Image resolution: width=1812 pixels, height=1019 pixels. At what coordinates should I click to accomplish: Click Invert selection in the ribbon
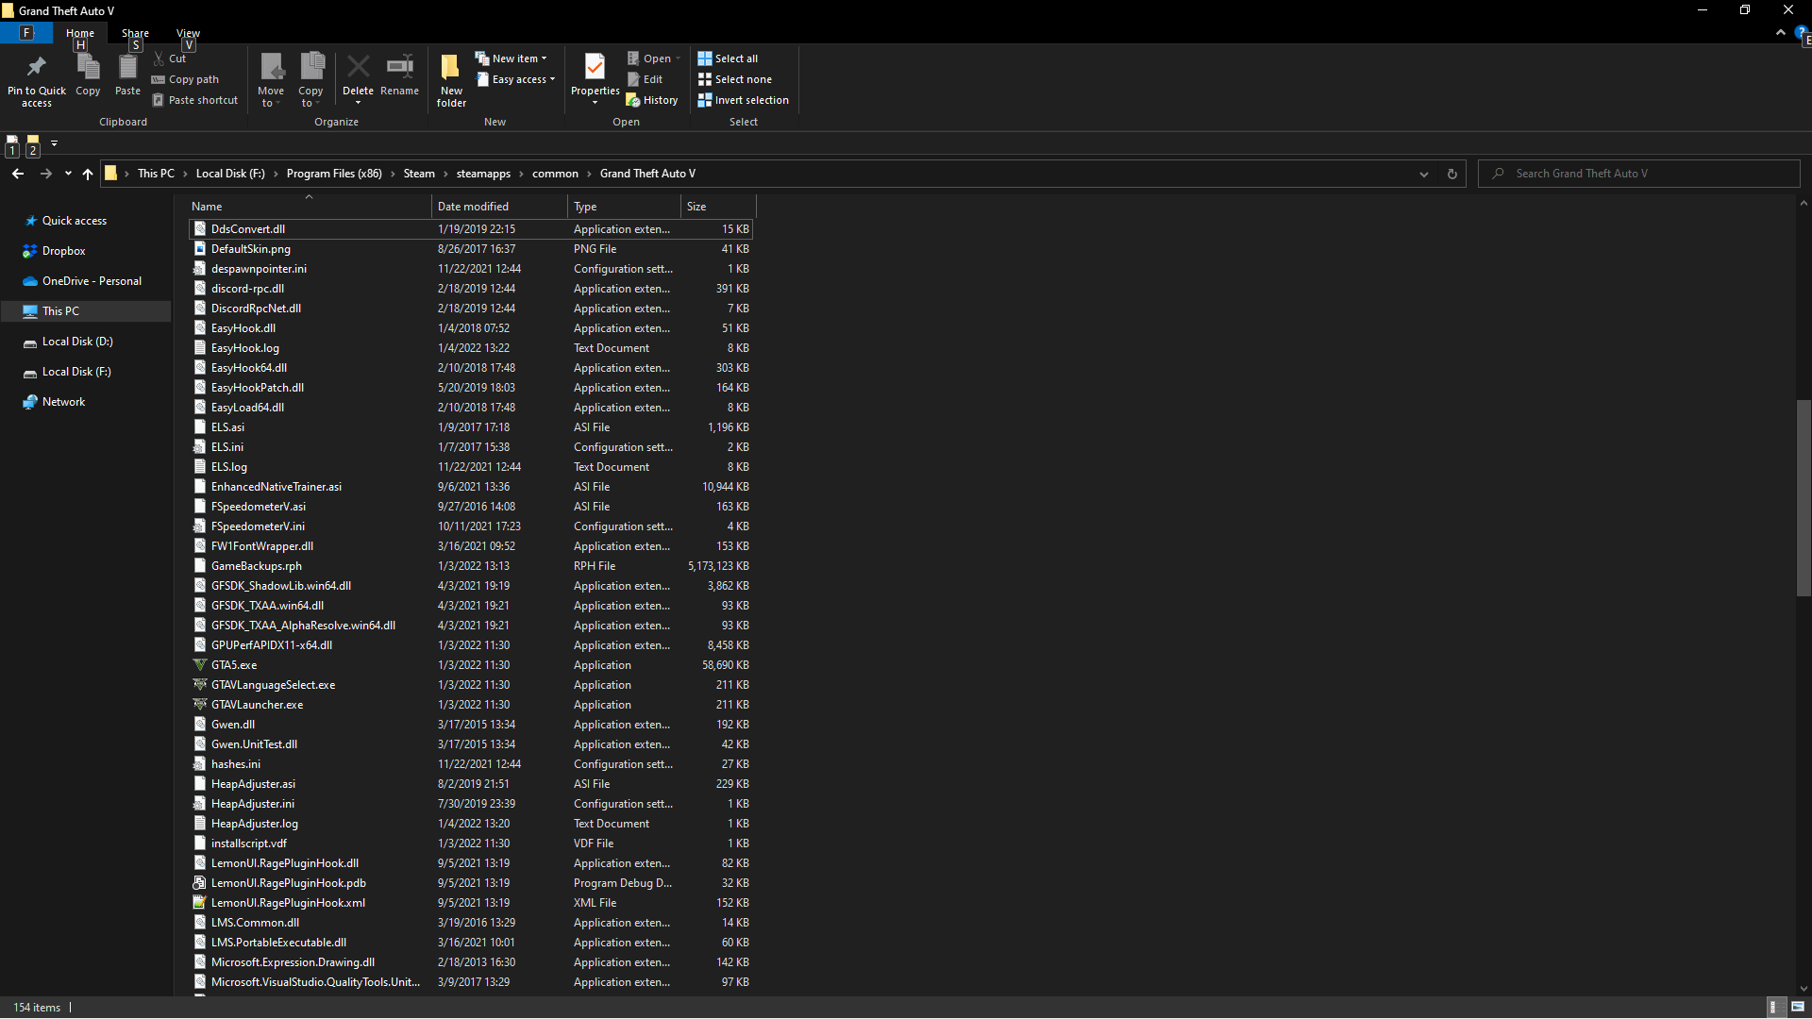pos(743,100)
